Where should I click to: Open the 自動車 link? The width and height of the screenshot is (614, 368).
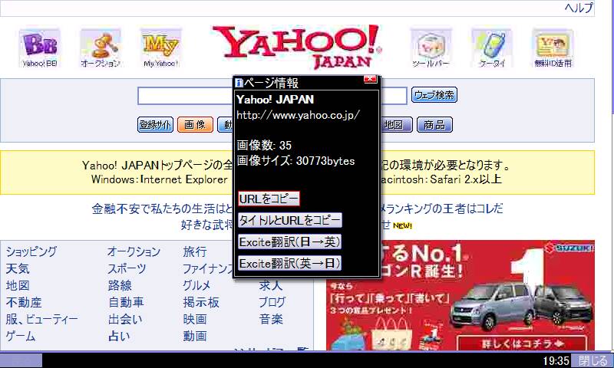[x=126, y=302]
